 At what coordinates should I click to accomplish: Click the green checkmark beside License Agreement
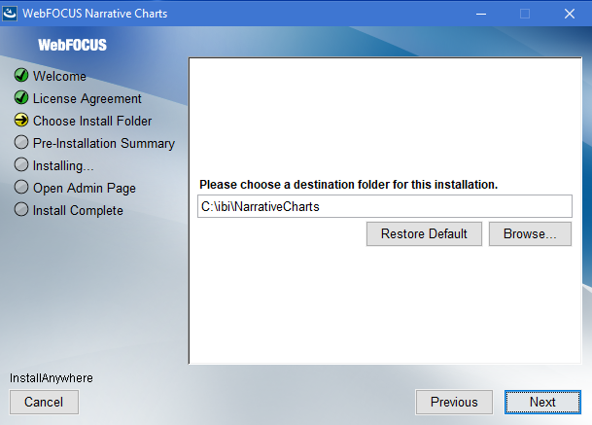tap(21, 97)
